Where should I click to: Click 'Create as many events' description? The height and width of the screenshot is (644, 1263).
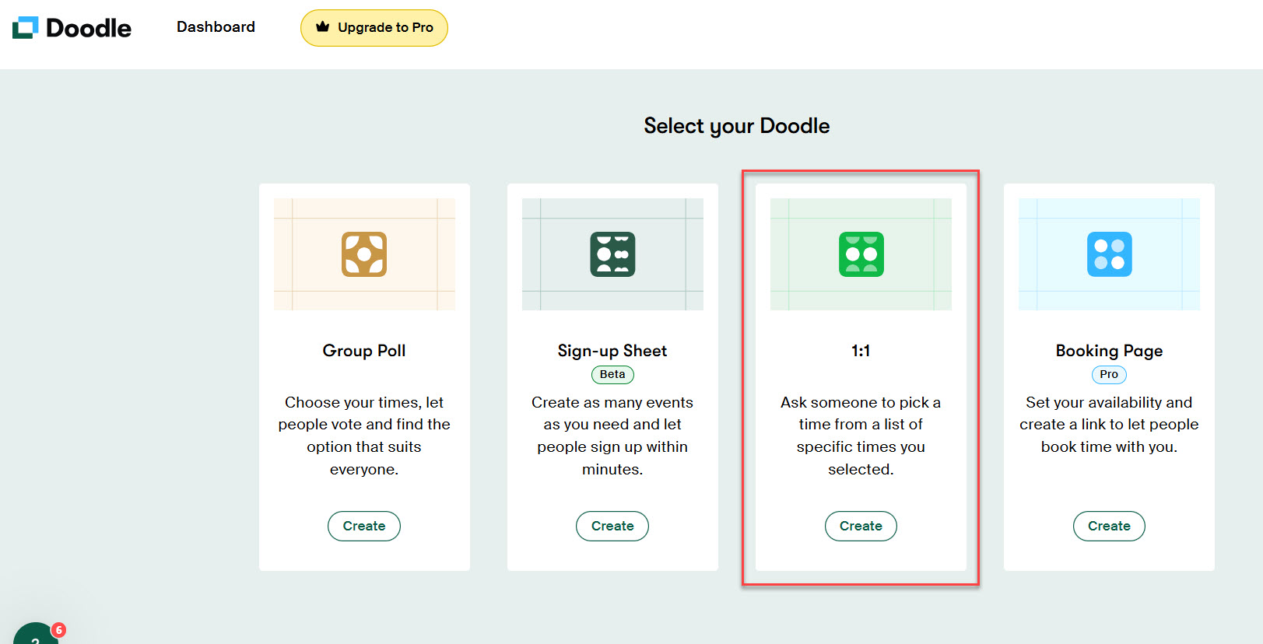pos(612,436)
